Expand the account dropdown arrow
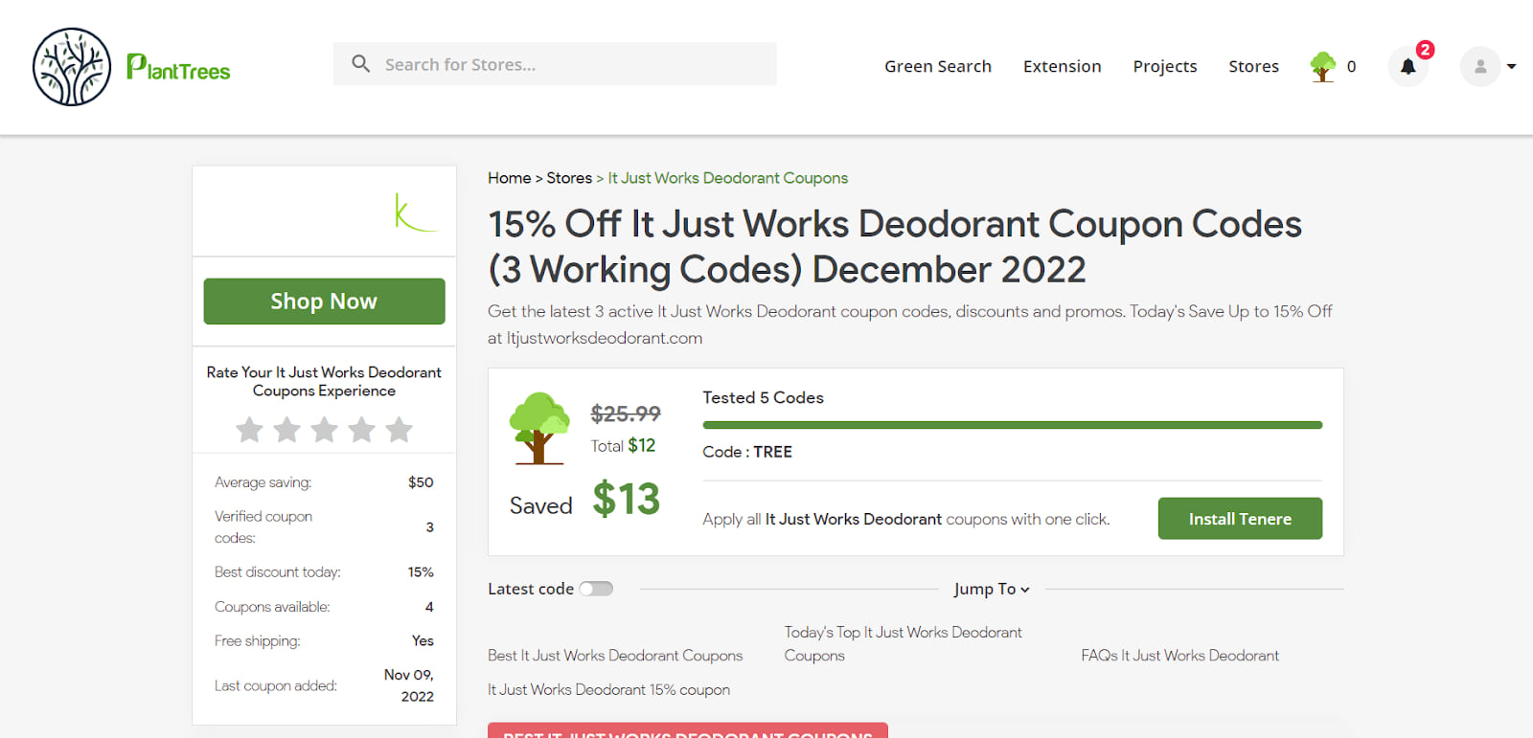The height and width of the screenshot is (738, 1533). (x=1511, y=66)
